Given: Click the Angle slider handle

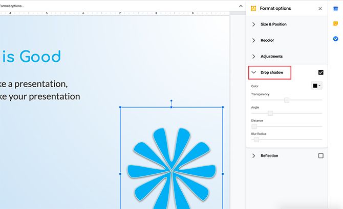Looking at the screenshot, I should (x=270, y=113).
